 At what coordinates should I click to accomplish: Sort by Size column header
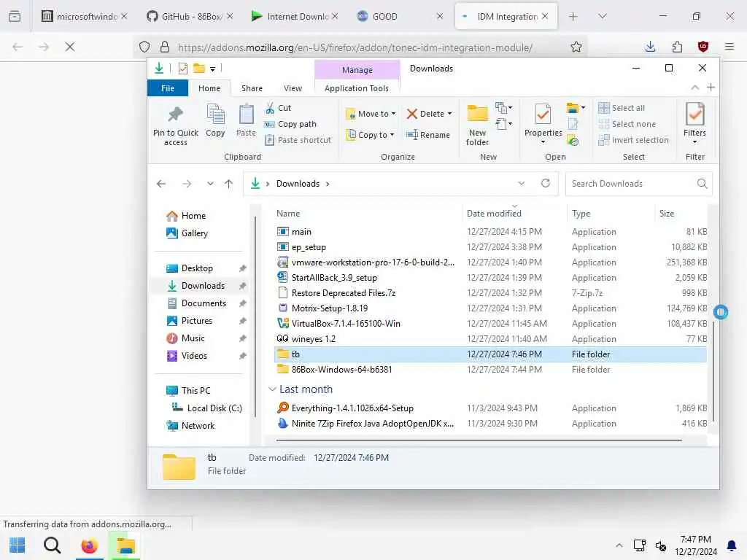point(681,214)
